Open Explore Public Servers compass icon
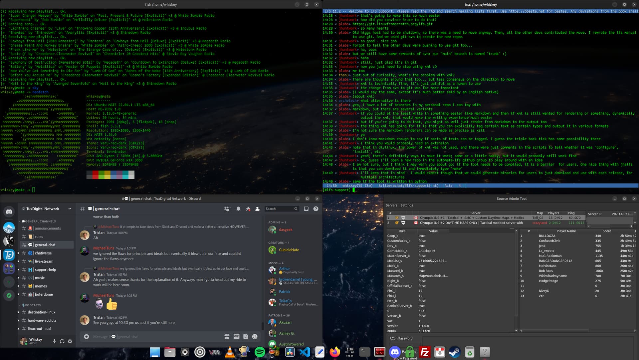This screenshot has width=639, height=360. [x=9, y=295]
